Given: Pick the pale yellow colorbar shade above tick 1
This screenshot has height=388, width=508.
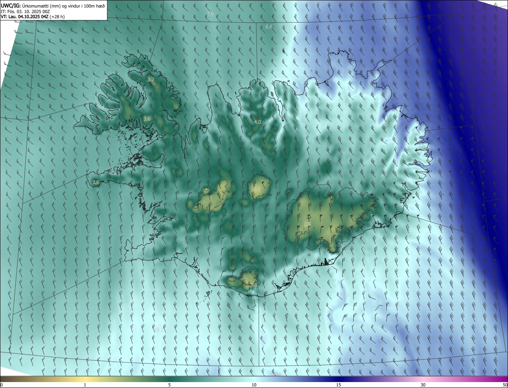Looking at the screenshot, I should (x=85, y=379).
